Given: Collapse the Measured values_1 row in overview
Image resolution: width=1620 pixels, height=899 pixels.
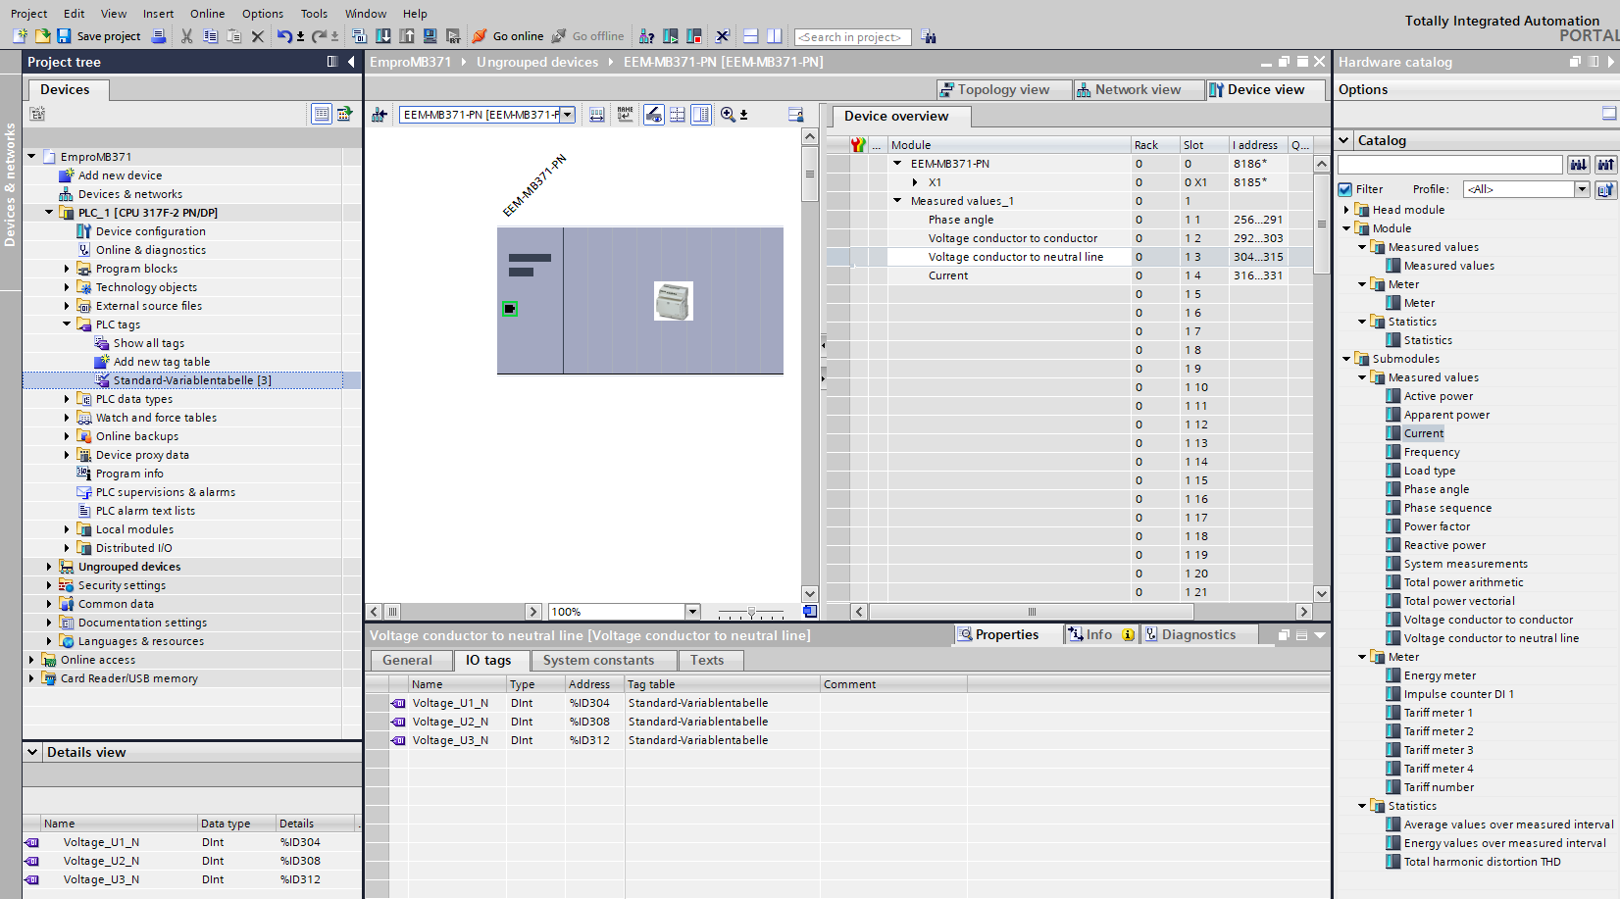Looking at the screenshot, I should tap(897, 201).
